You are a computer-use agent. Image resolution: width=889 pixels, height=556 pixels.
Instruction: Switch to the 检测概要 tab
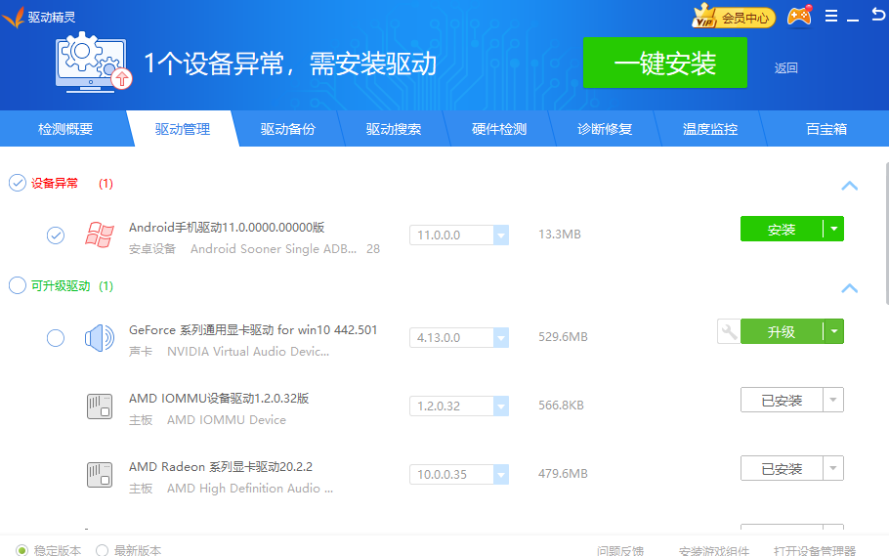tap(65, 129)
